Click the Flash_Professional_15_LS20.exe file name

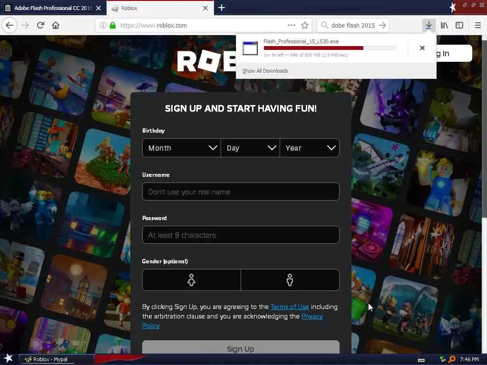pos(301,41)
